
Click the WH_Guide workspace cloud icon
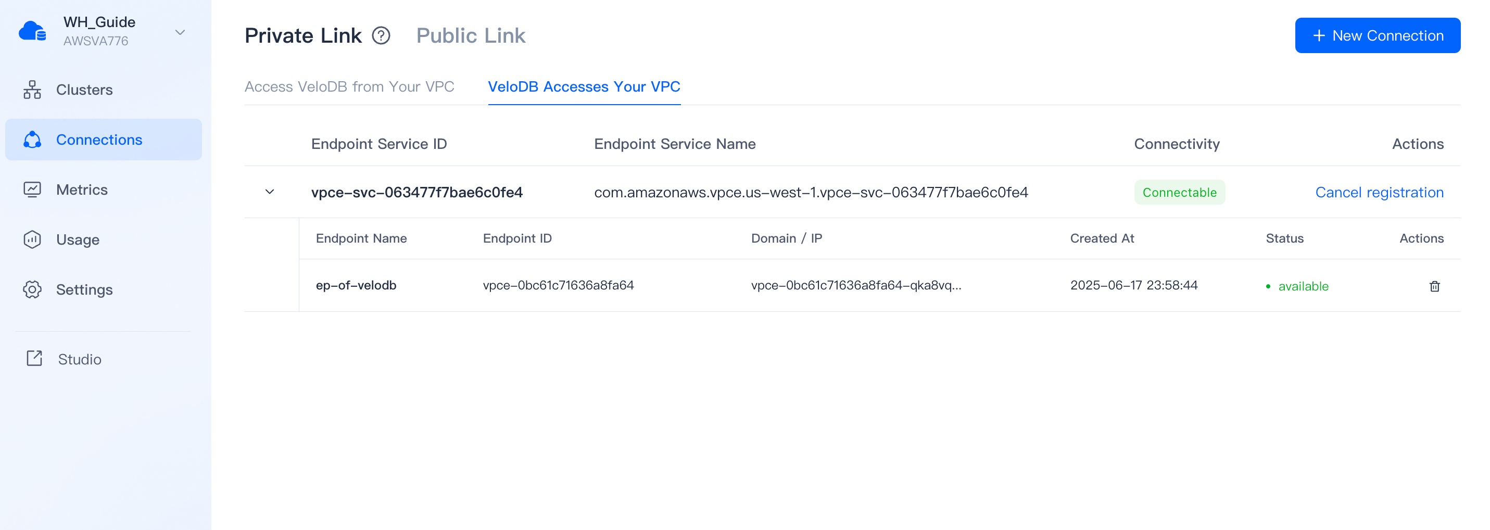(33, 30)
